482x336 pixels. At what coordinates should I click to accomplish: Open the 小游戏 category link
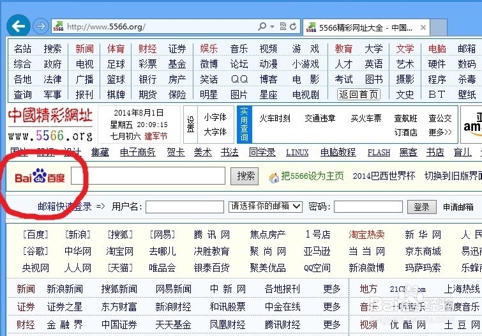pos(306,64)
